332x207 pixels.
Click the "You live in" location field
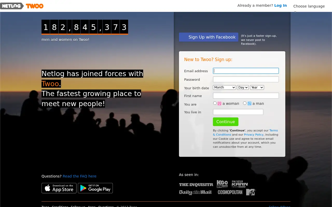pos(238,112)
